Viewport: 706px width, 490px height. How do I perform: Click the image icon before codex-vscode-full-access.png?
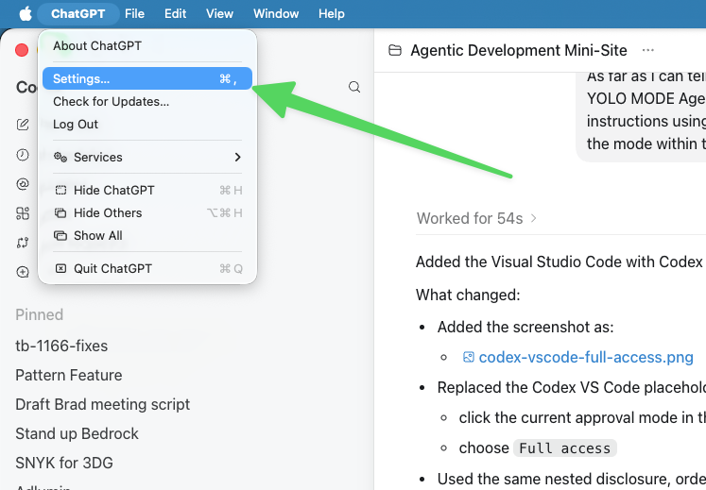tap(469, 357)
